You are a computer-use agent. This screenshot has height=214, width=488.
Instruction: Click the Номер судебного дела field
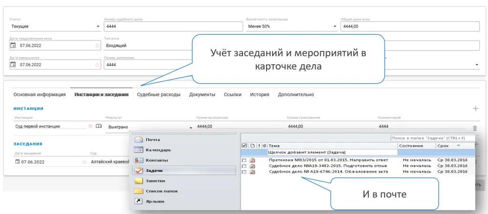click(173, 27)
